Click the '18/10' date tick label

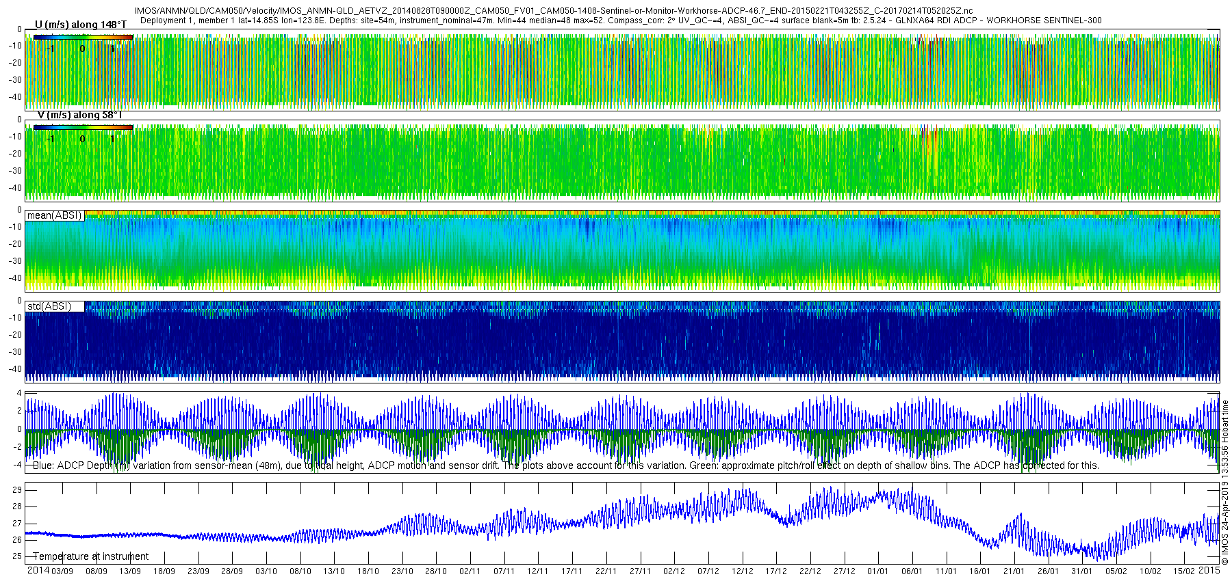[x=368, y=571]
